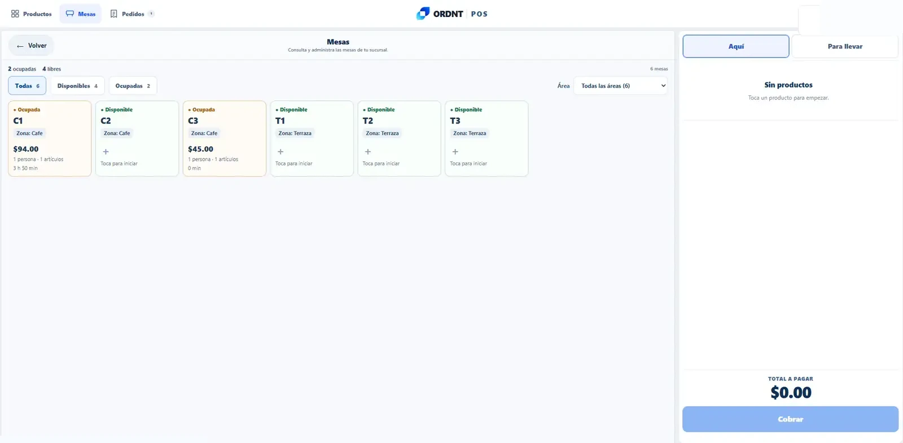
Task: Click the Pedidos receipt icon
Action: tap(114, 14)
